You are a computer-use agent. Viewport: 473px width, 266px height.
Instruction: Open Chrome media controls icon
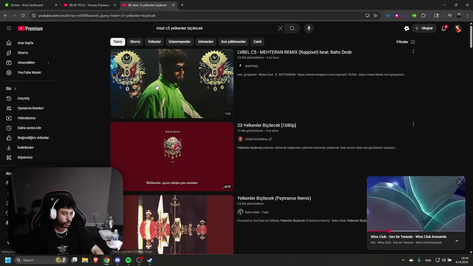tap(450, 16)
